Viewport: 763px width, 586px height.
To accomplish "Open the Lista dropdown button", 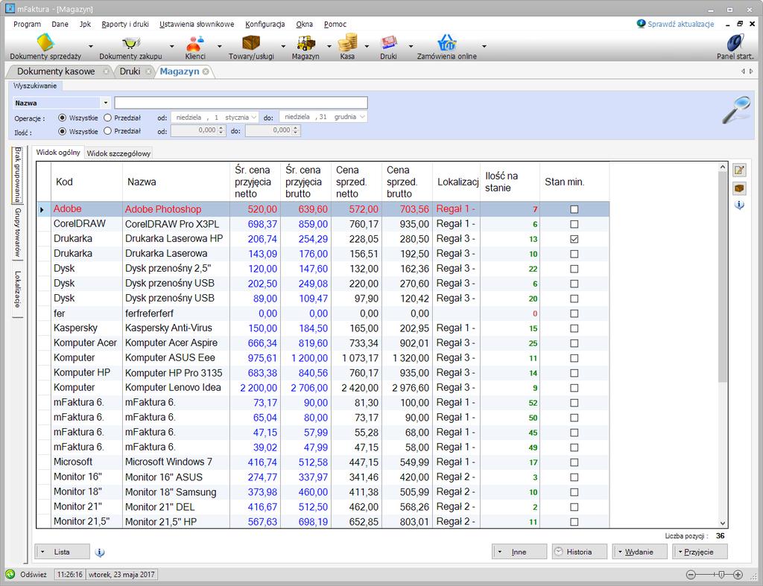I will (63, 552).
